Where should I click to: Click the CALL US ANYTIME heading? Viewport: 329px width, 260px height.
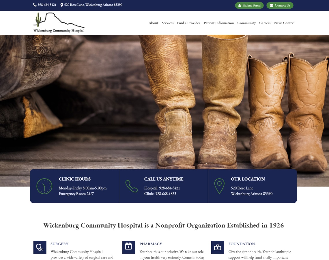click(164, 179)
